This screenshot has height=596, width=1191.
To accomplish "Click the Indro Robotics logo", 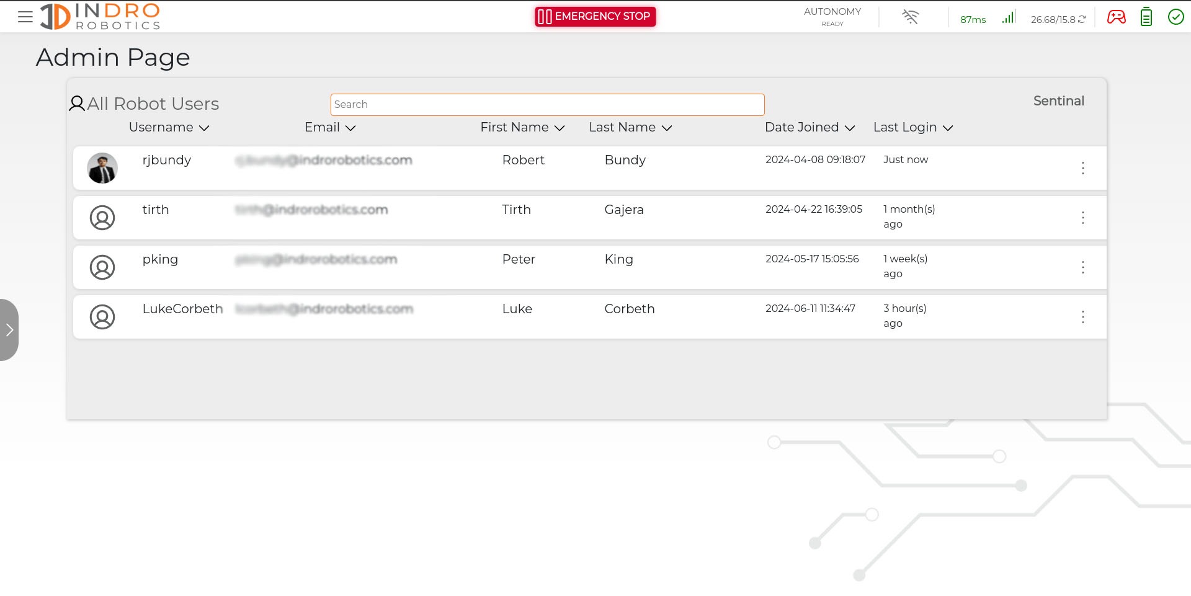I will pos(100,17).
